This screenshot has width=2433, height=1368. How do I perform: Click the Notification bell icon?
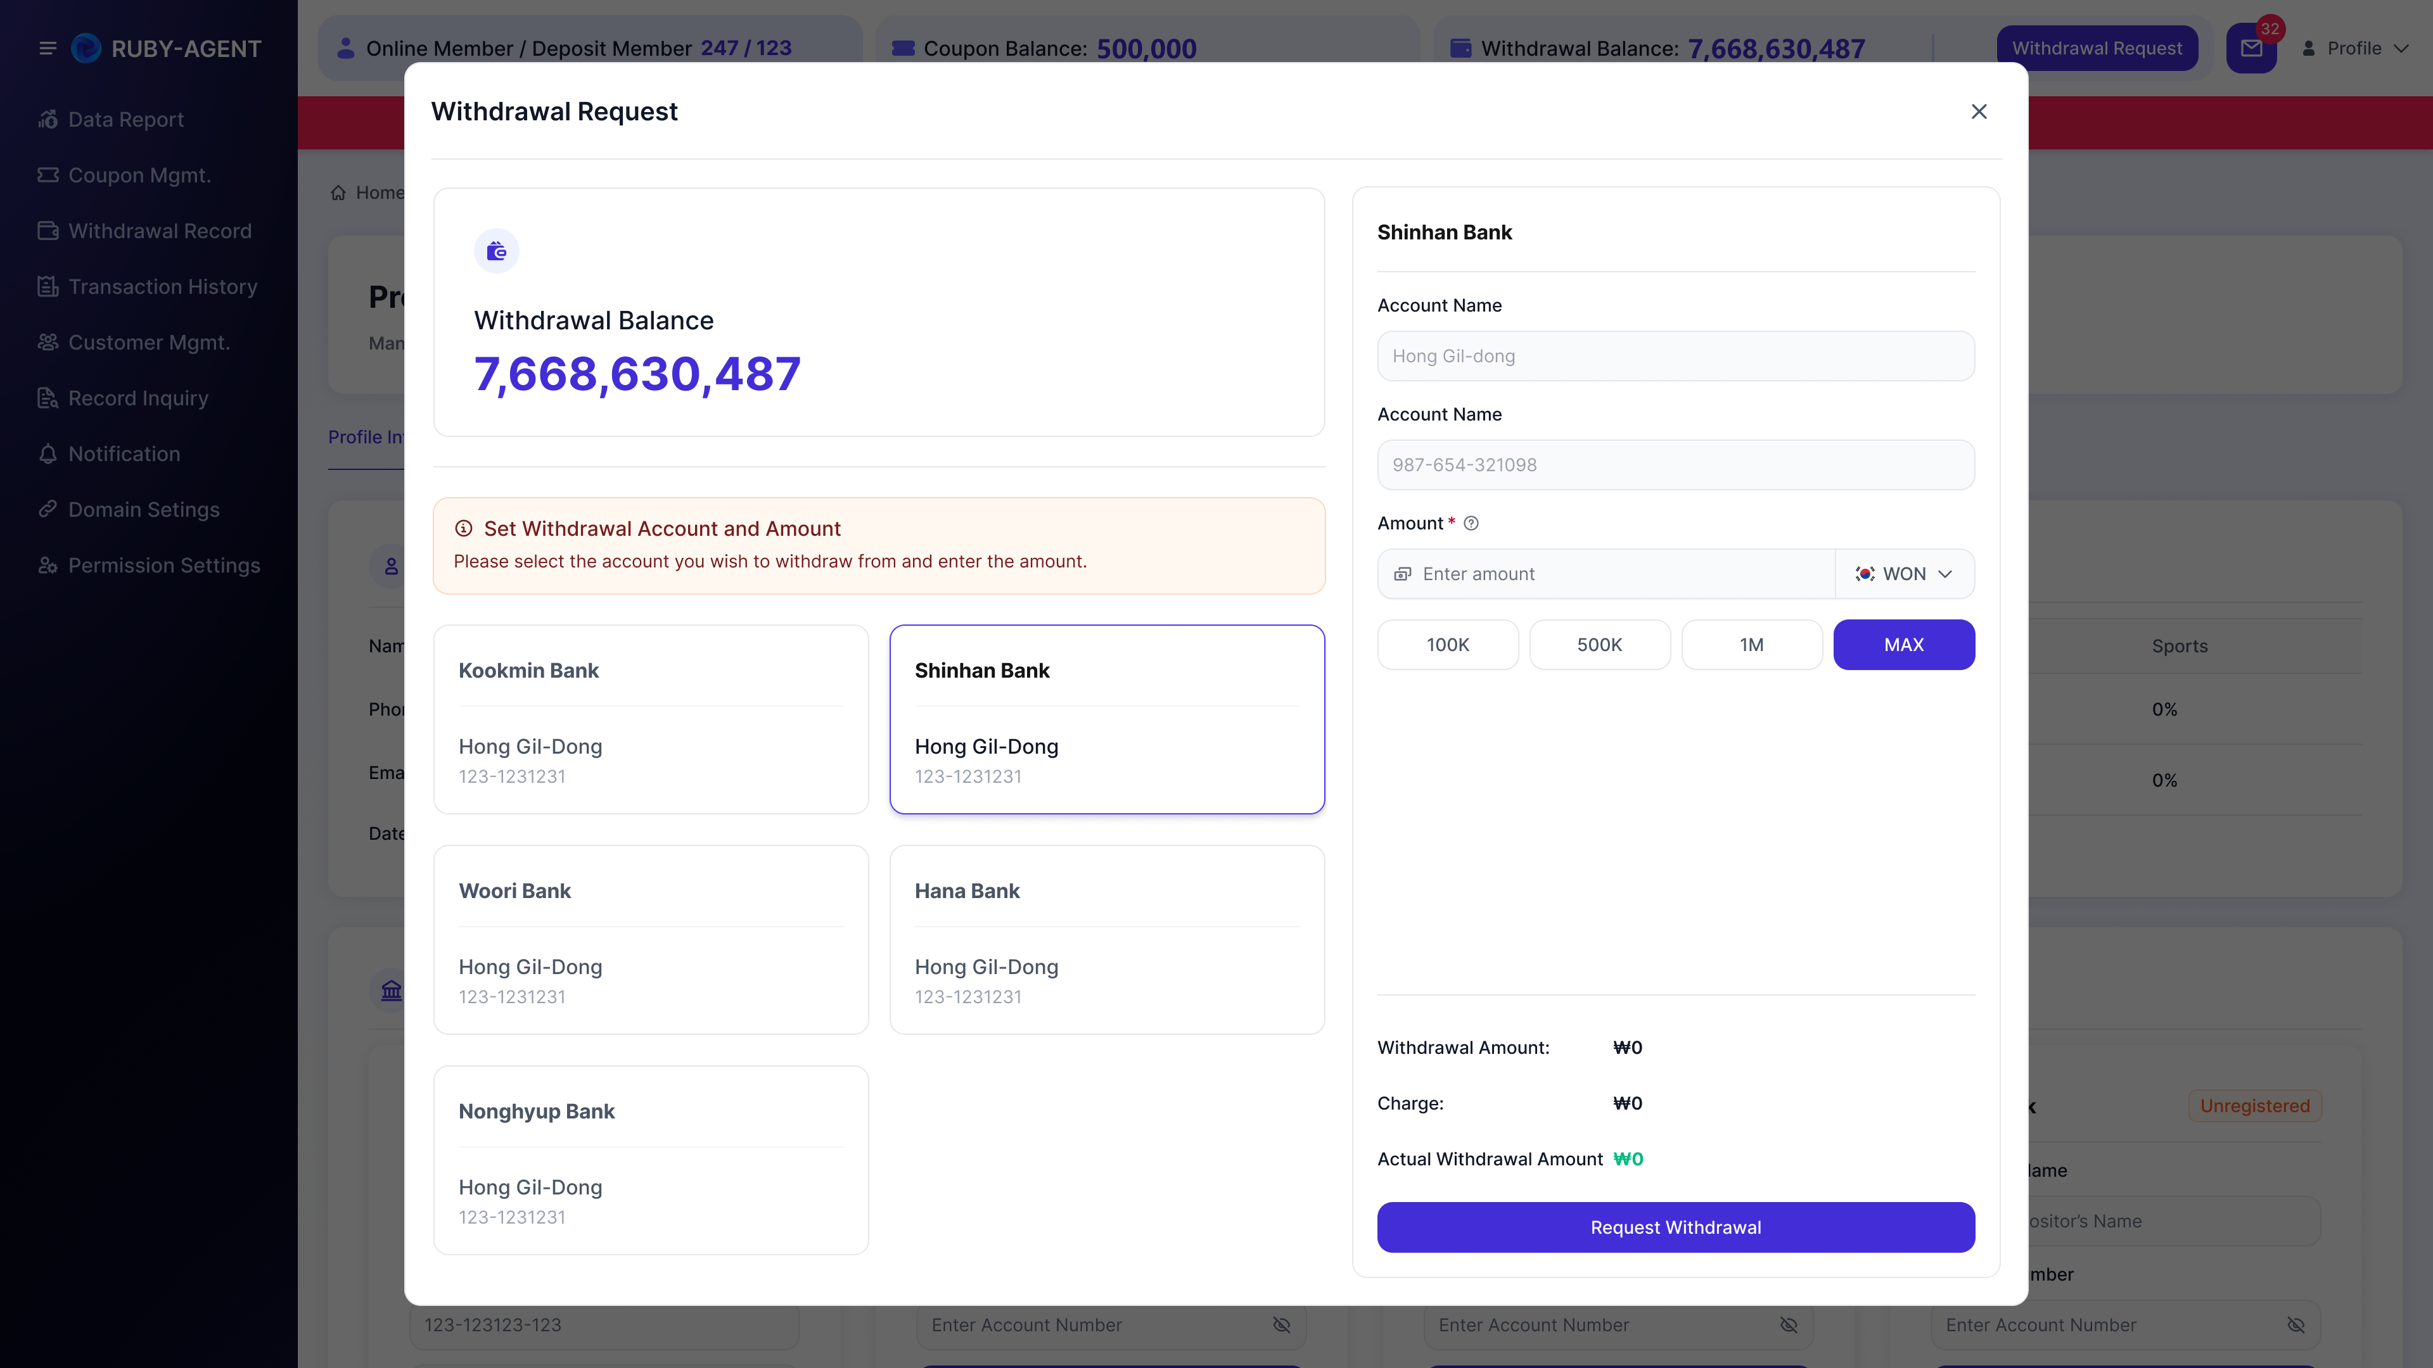coord(48,453)
